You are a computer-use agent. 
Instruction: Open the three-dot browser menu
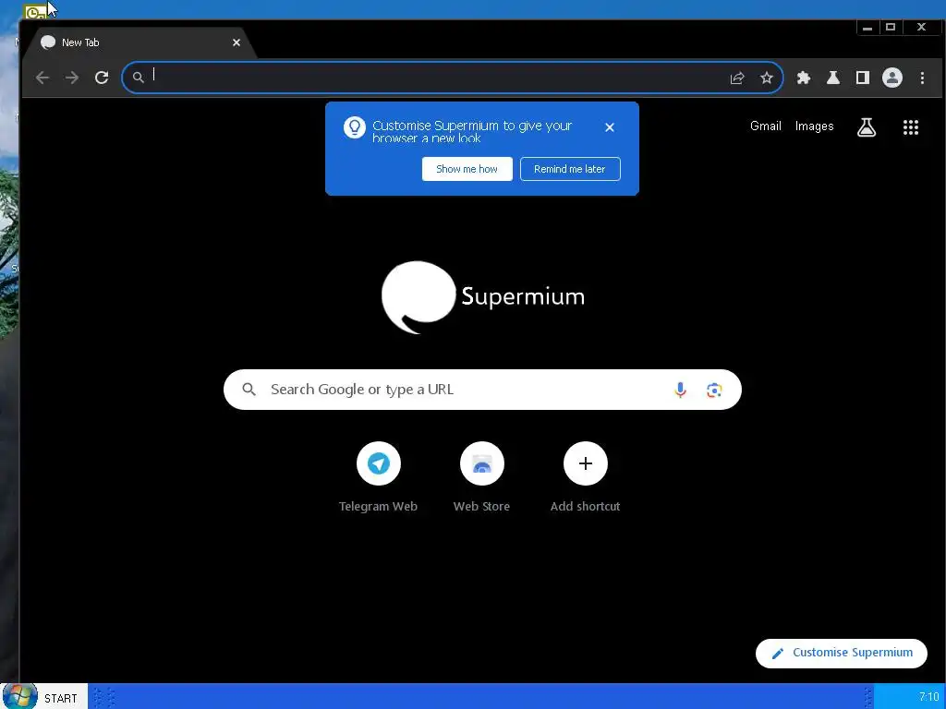click(922, 78)
